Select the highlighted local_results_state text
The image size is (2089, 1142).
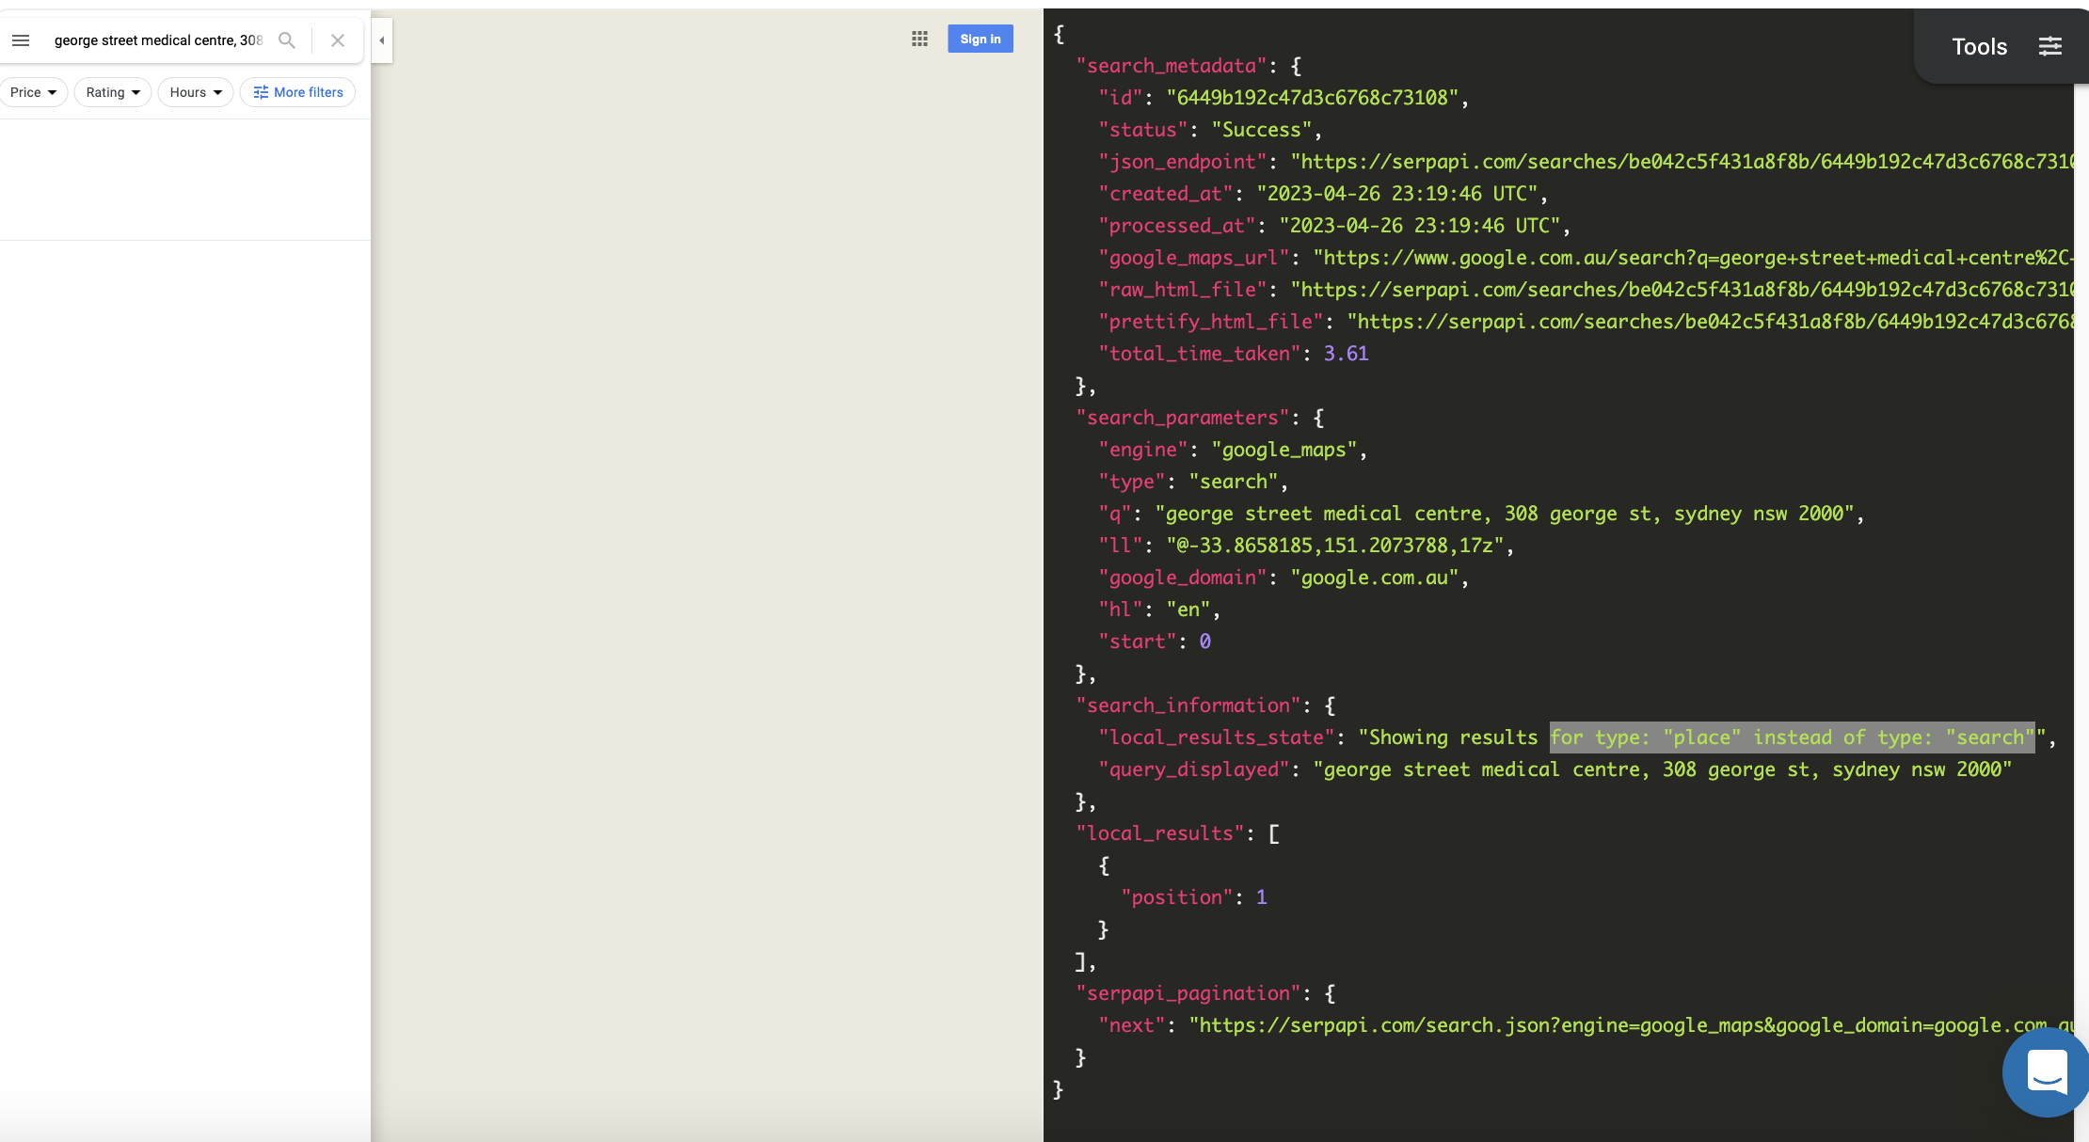pyautogui.click(x=1788, y=738)
